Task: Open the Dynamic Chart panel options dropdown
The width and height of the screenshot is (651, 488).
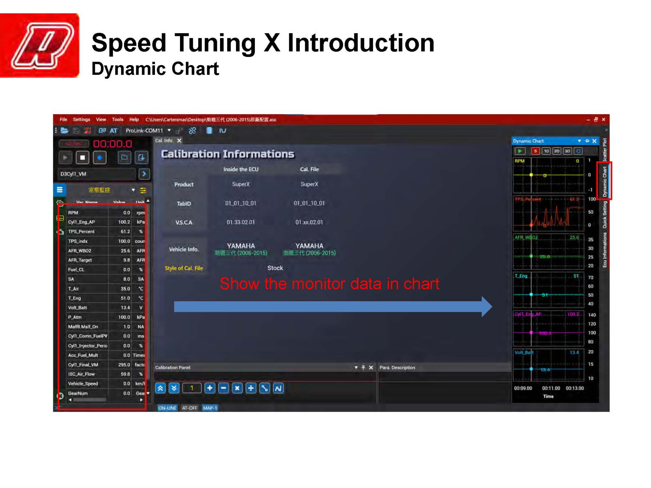Action: click(x=579, y=141)
